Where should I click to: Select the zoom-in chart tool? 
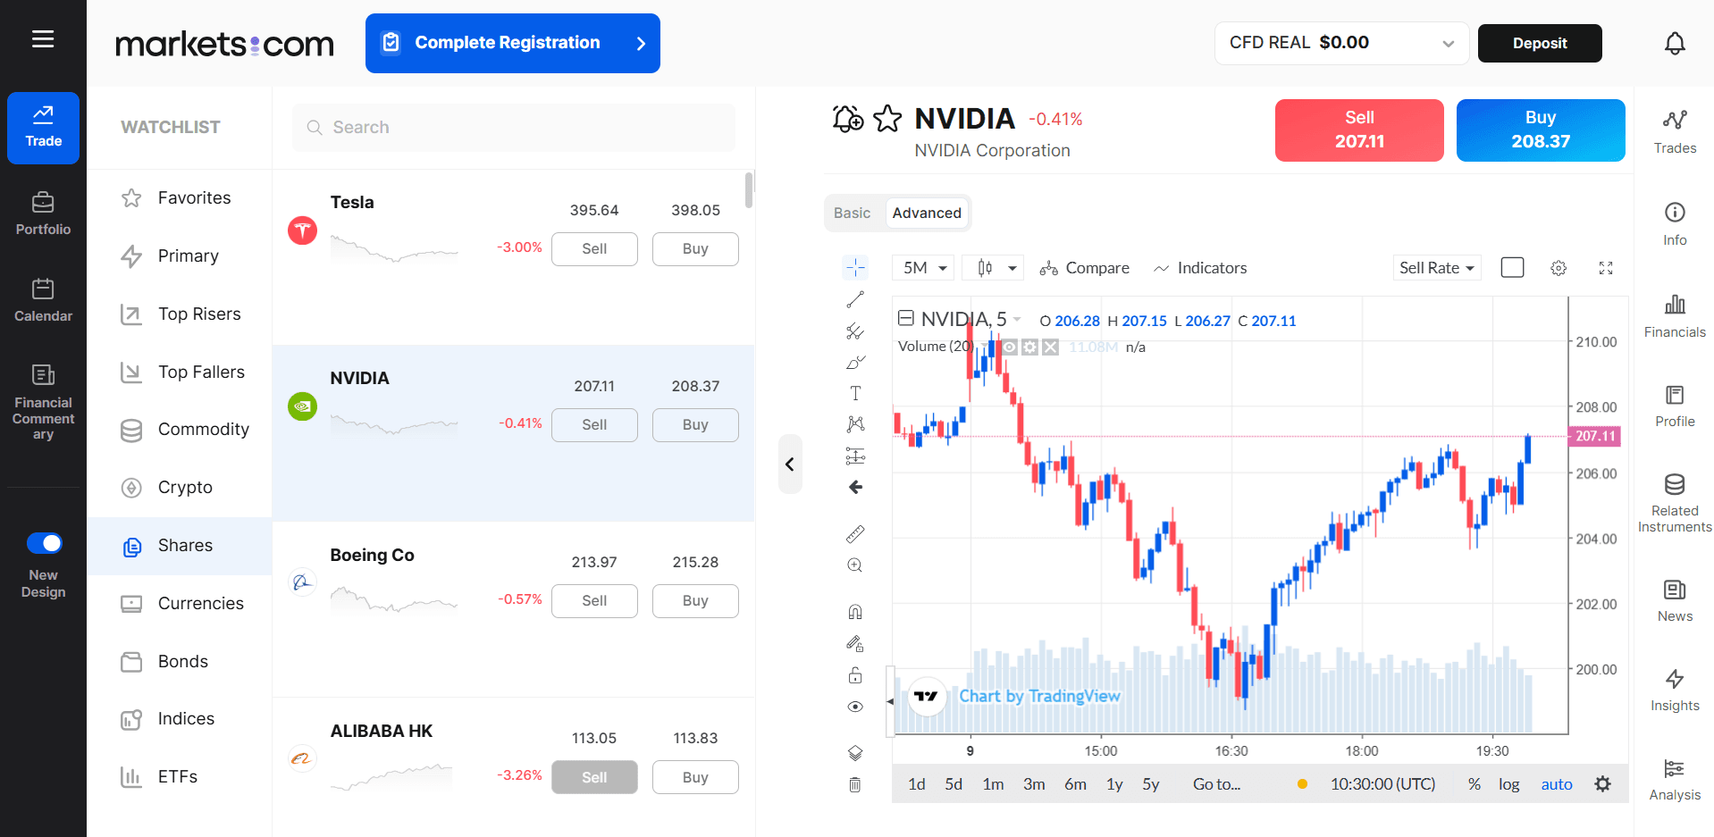(x=855, y=565)
